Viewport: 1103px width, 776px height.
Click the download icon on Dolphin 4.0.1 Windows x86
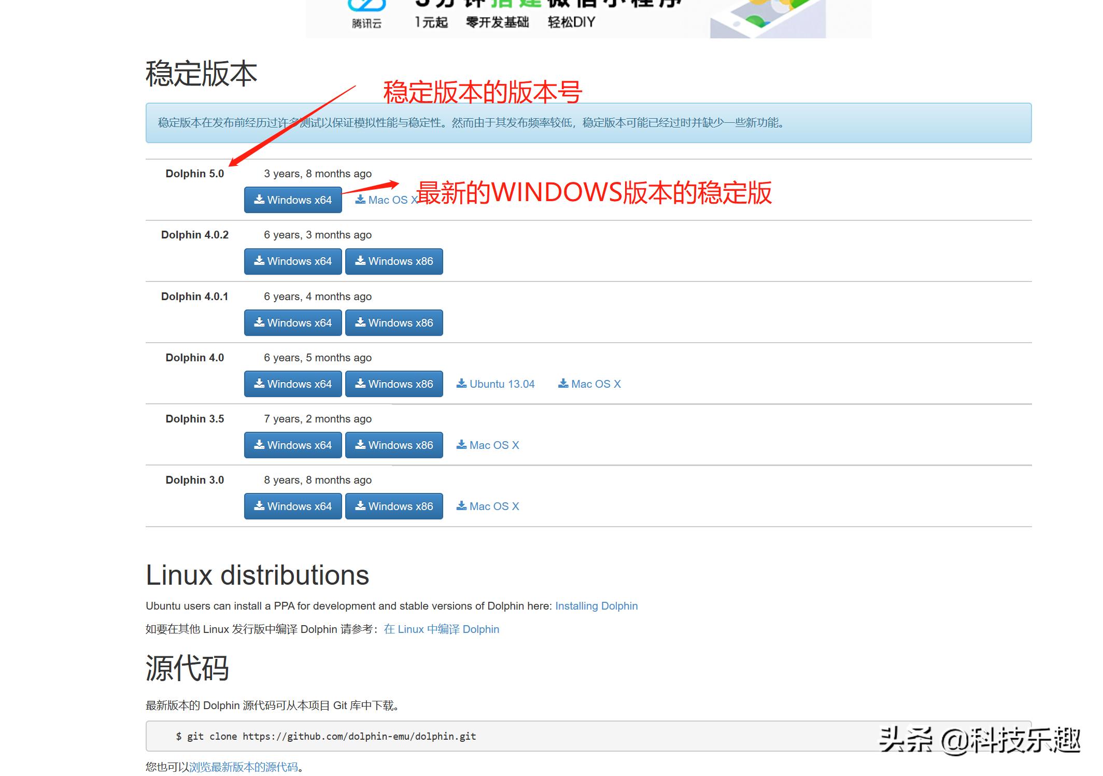click(x=361, y=322)
